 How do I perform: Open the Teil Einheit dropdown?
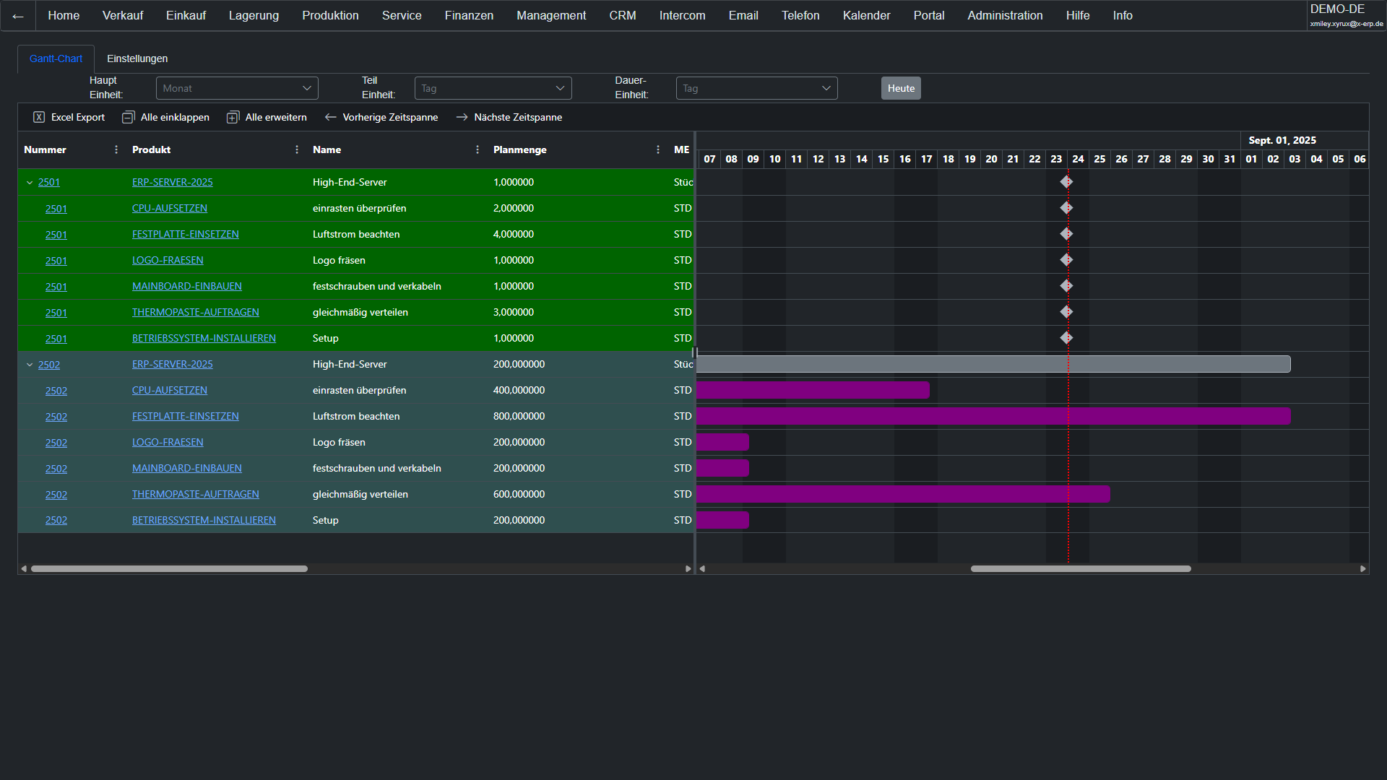tap(493, 88)
